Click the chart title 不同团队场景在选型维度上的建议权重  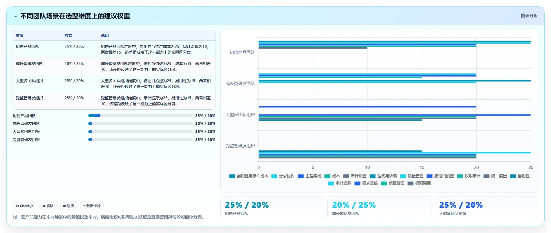pos(75,16)
